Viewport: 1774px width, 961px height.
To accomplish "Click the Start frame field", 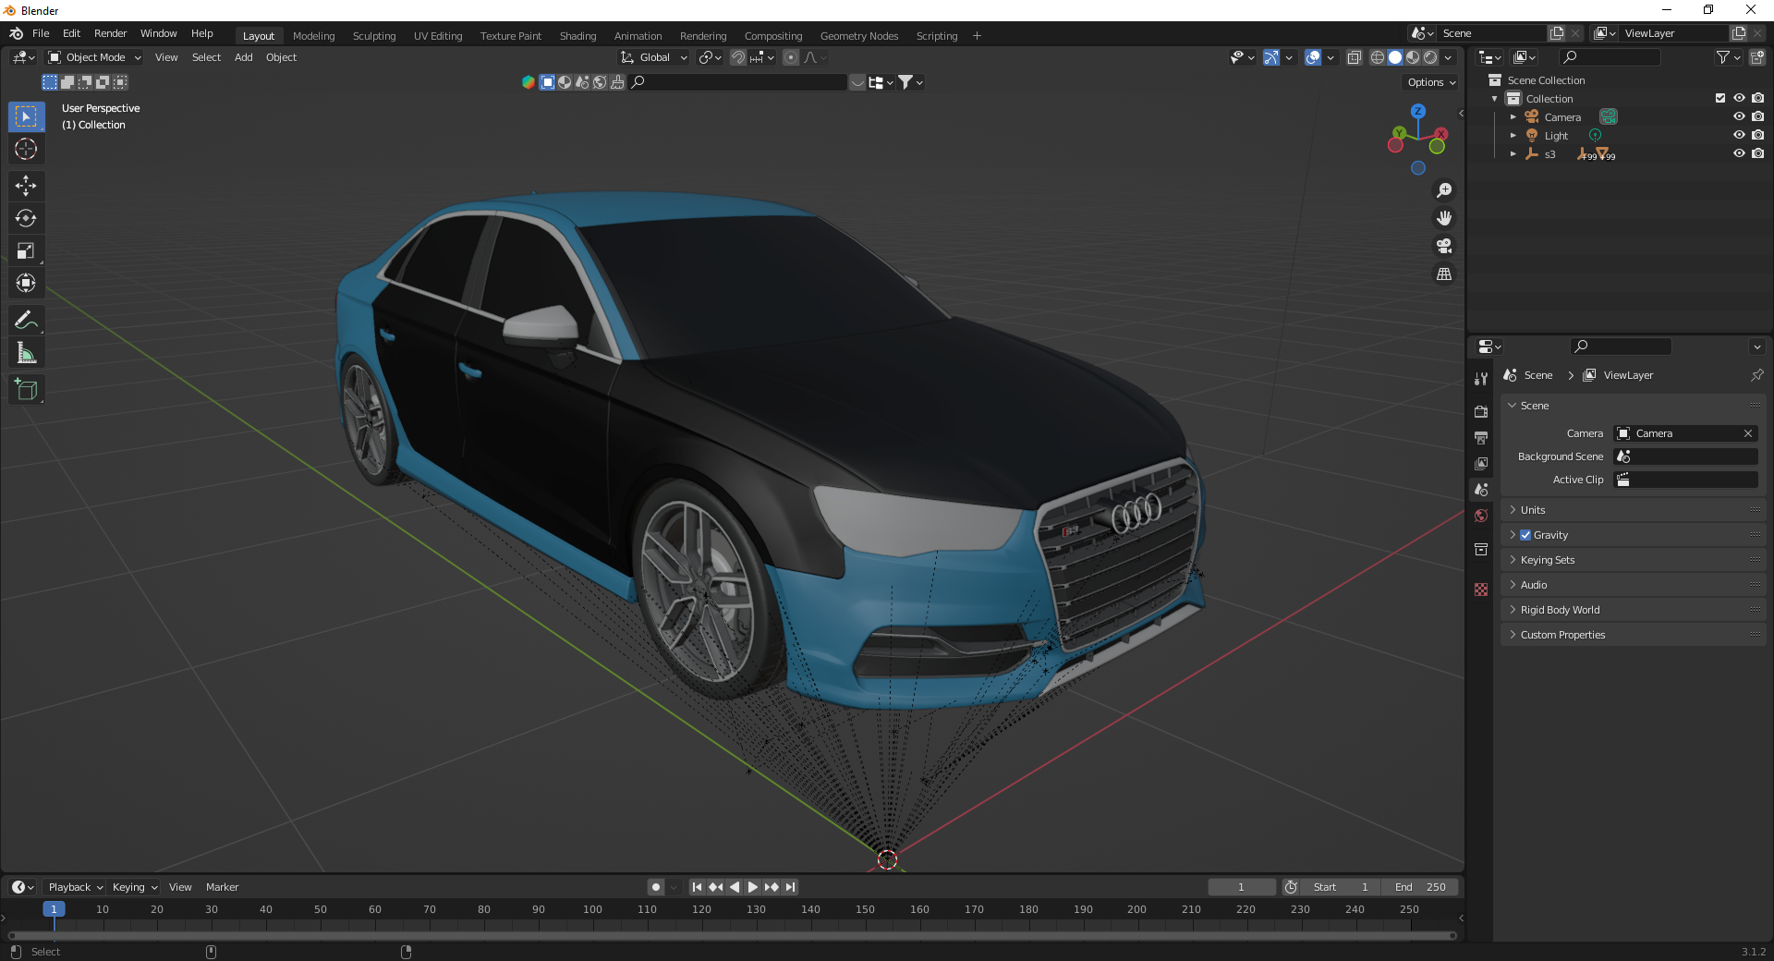I will click(x=1340, y=887).
